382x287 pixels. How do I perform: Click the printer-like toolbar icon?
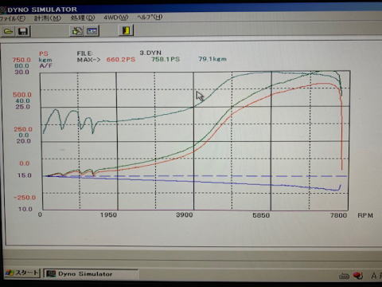point(77,31)
